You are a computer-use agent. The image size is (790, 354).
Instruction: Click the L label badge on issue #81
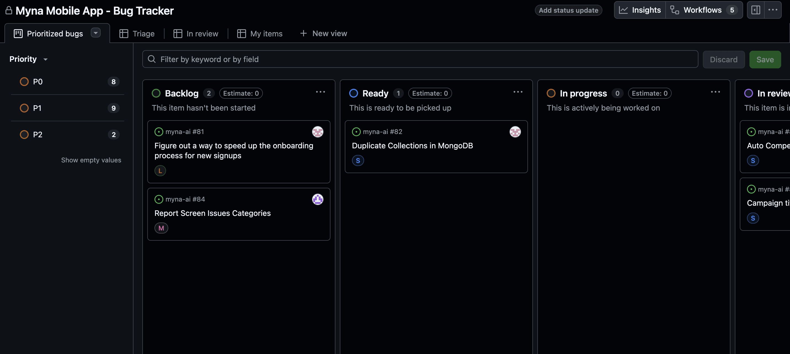click(160, 171)
